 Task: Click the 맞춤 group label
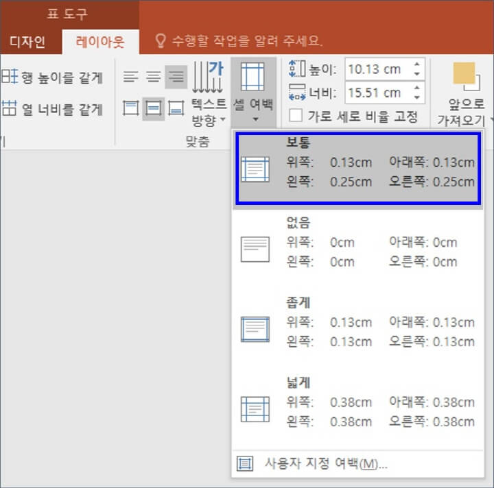[x=197, y=141]
